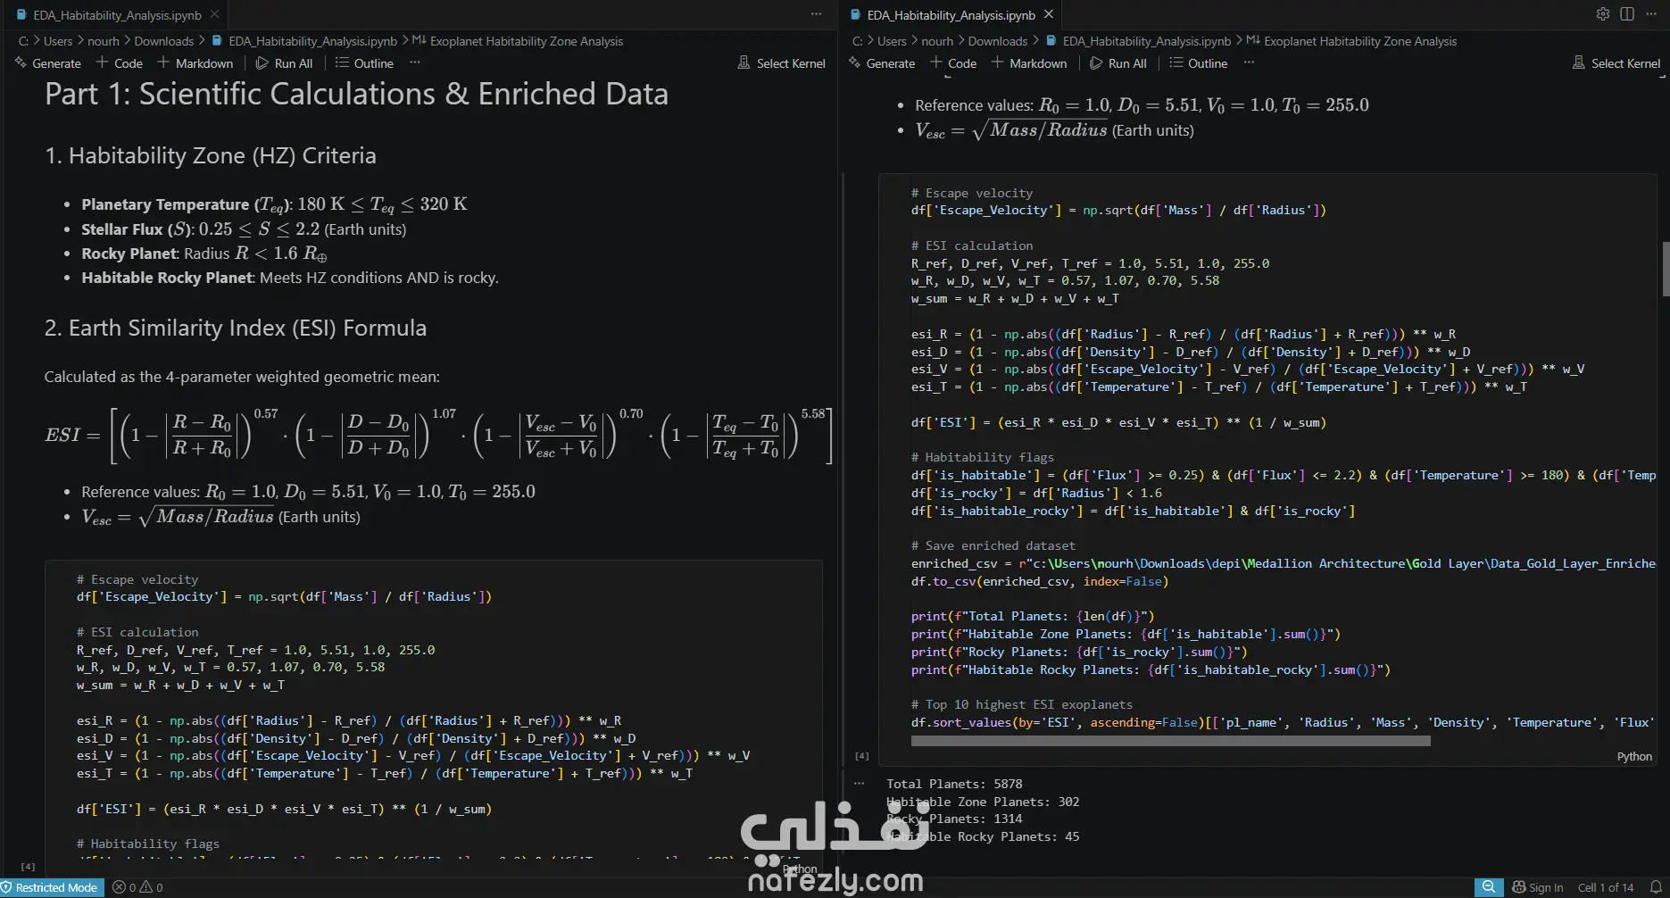The height and width of the screenshot is (898, 1670).
Task: Click the C: breadcrumb in left pane
Action: pos(23,41)
